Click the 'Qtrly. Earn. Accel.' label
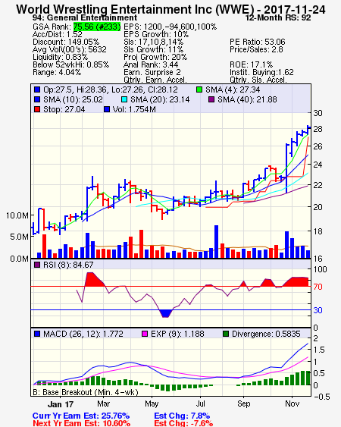 coord(155,80)
